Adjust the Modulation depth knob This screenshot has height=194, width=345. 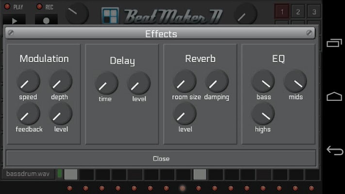pyautogui.click(x=61, y=81)
